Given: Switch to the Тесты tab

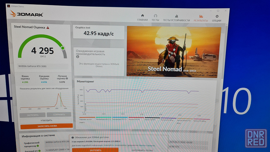Looking at the screenshot, I should (x=155, y=18).
